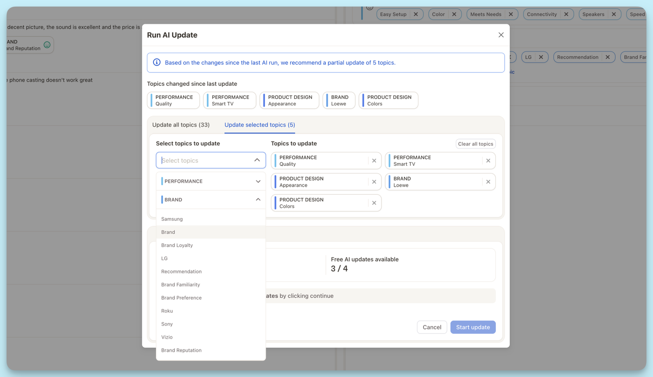The height and width of the screenshot is (377, 653).
Task: Click the Clear all topics button
Action: pos(475,144)
